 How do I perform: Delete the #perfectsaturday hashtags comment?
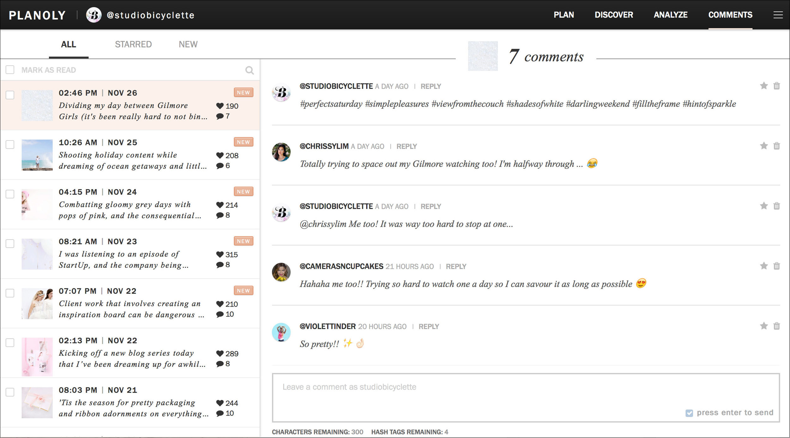(x=776, y=86)
